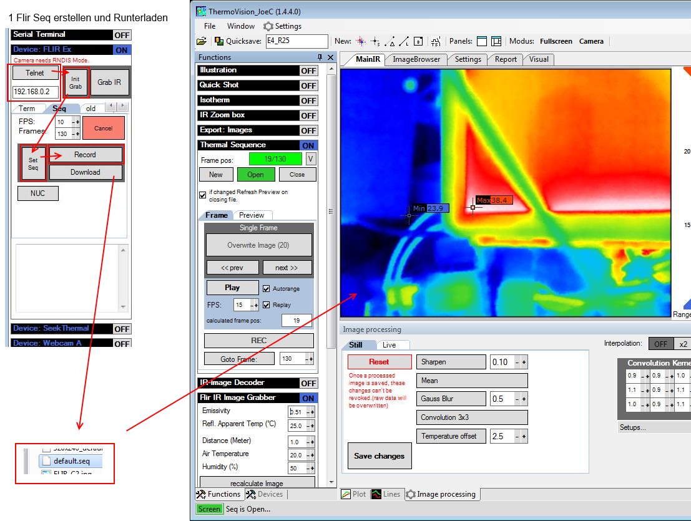This screenshot has width=691, height=521.
Task: Enable the Autorange checkbox
Action: click(x=267, y=289)
